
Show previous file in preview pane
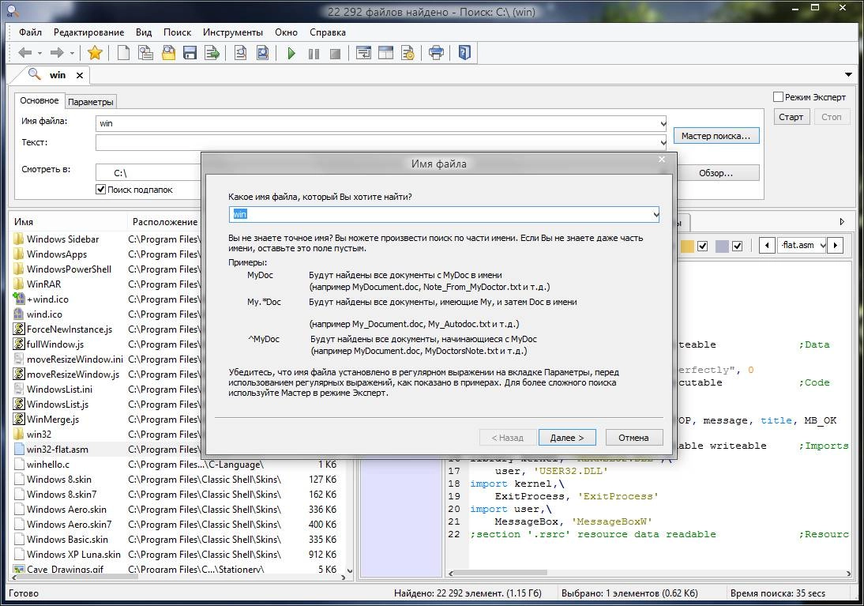coord(767,246)
